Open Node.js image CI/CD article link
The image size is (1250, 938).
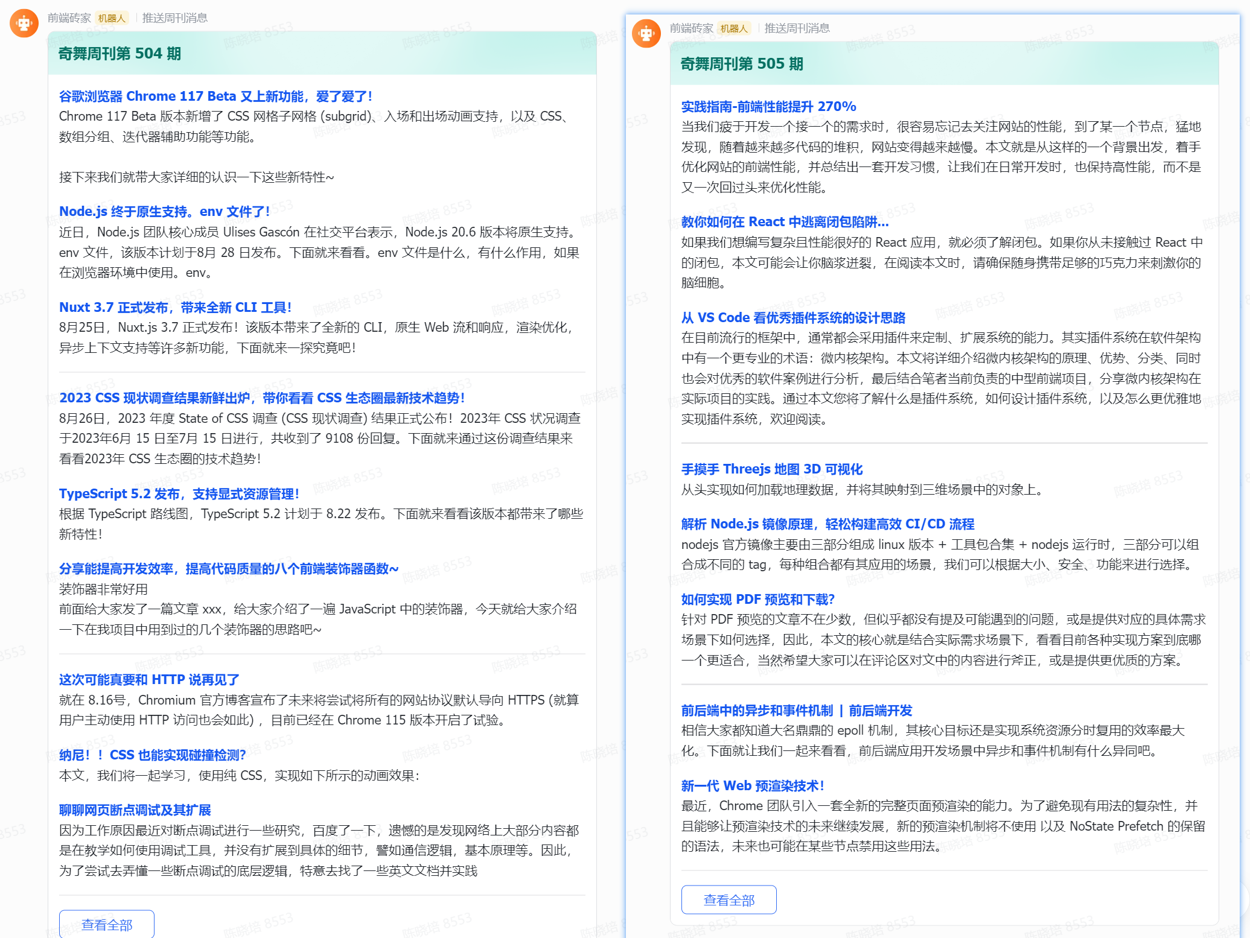point(828,524)
